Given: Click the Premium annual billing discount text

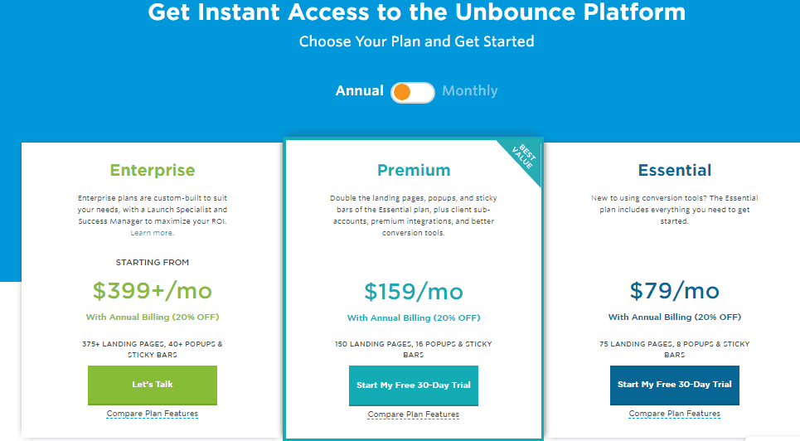Looking at the screenshot, I should point(414,318).
